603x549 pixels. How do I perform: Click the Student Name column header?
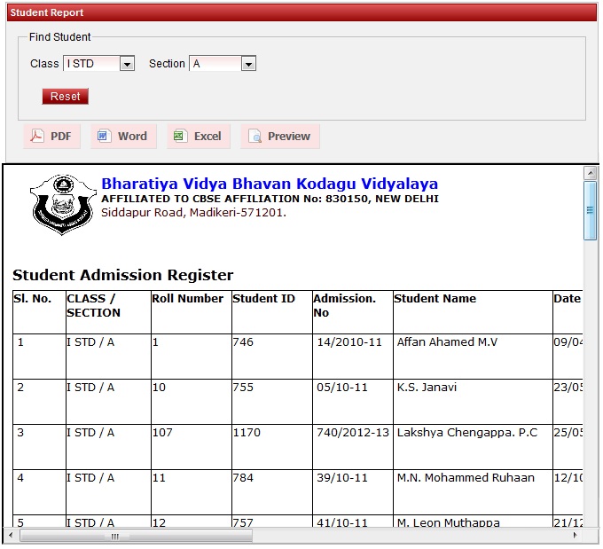click(435, 299)
